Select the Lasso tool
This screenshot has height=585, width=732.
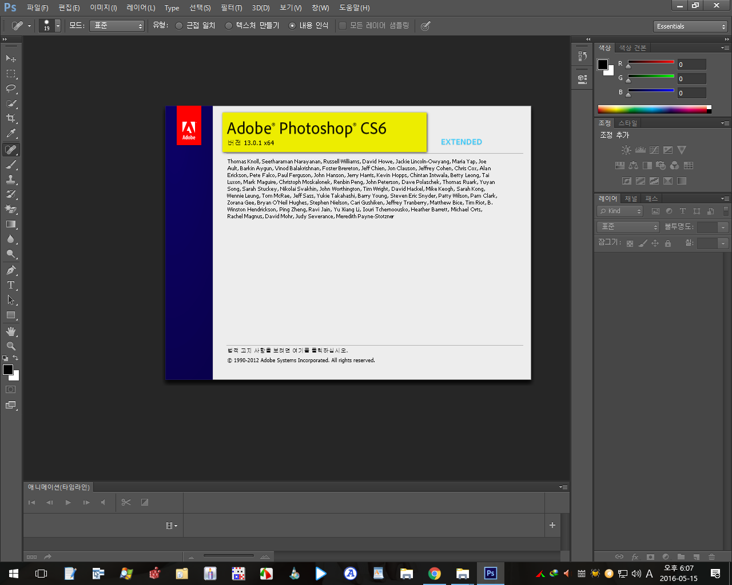tap(11, 89)
